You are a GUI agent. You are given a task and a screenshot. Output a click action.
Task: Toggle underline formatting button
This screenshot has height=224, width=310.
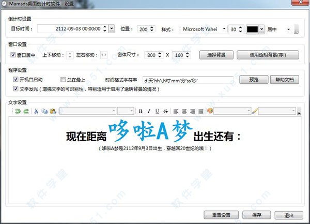tap(157, 111)
